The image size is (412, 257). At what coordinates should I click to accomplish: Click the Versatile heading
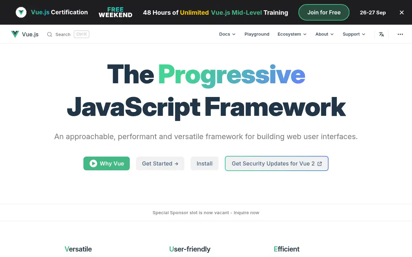pyautogui.click(x=78, y=249)
